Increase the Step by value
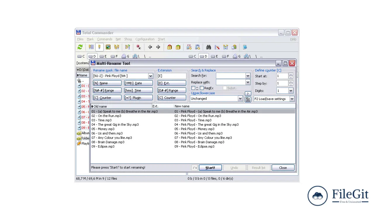 coord(291,82)
